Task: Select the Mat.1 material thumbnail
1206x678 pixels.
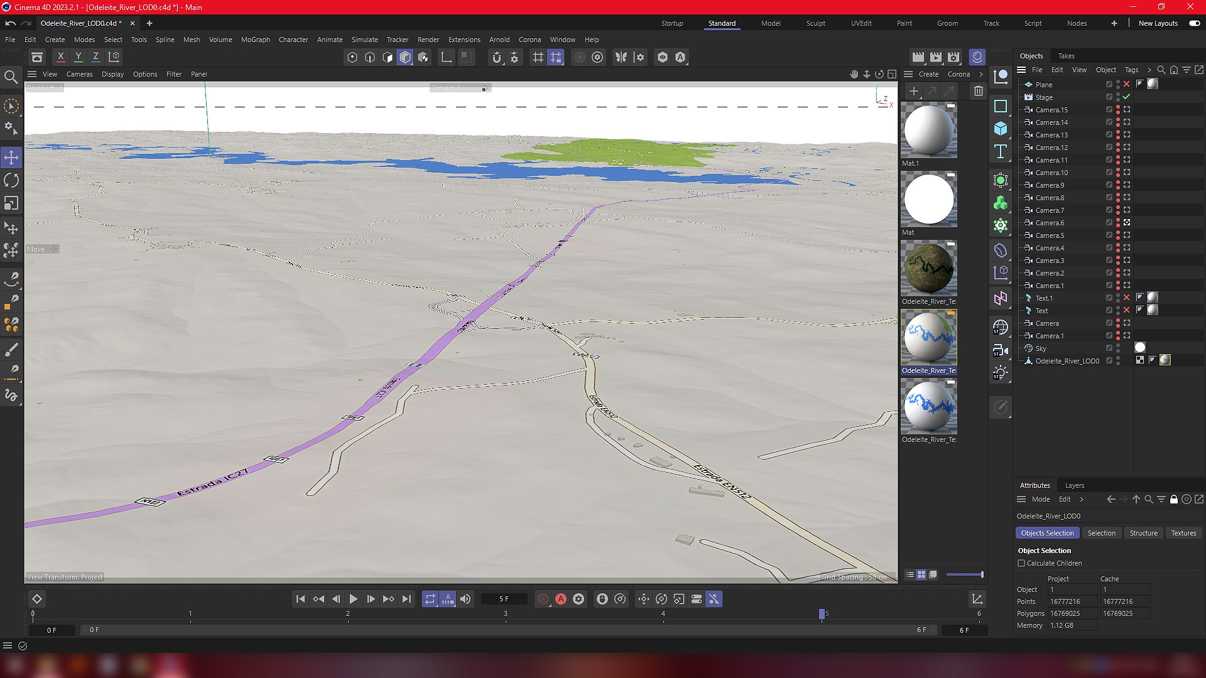Action: [x=929, y=130]
